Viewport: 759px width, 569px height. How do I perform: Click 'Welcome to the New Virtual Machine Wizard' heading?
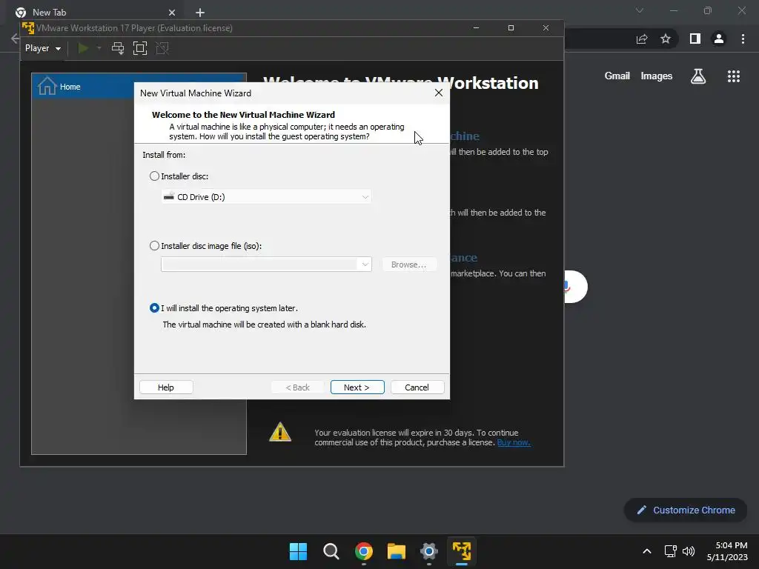point(243,115)
